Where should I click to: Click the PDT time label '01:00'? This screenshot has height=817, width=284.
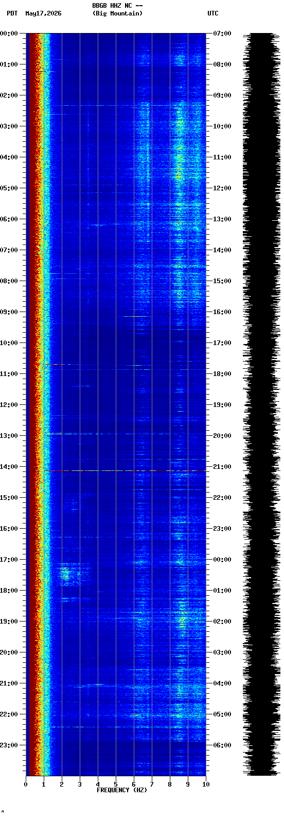click(x=9, y=64)
